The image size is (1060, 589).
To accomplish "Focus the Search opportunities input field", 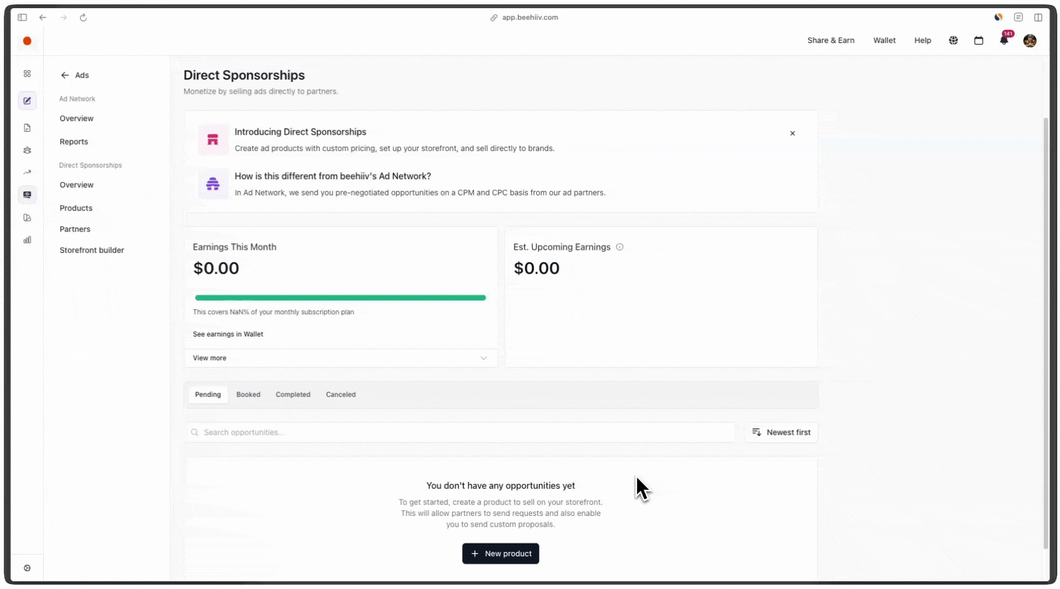I will point(460,432).
